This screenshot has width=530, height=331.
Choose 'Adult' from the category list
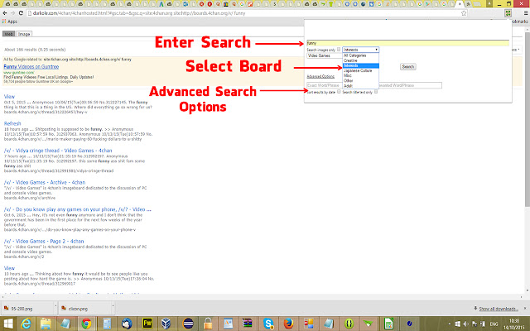click(361, 86)
